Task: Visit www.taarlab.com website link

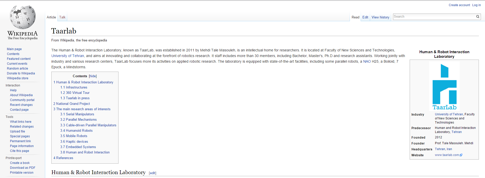Action: click(447, 155)
